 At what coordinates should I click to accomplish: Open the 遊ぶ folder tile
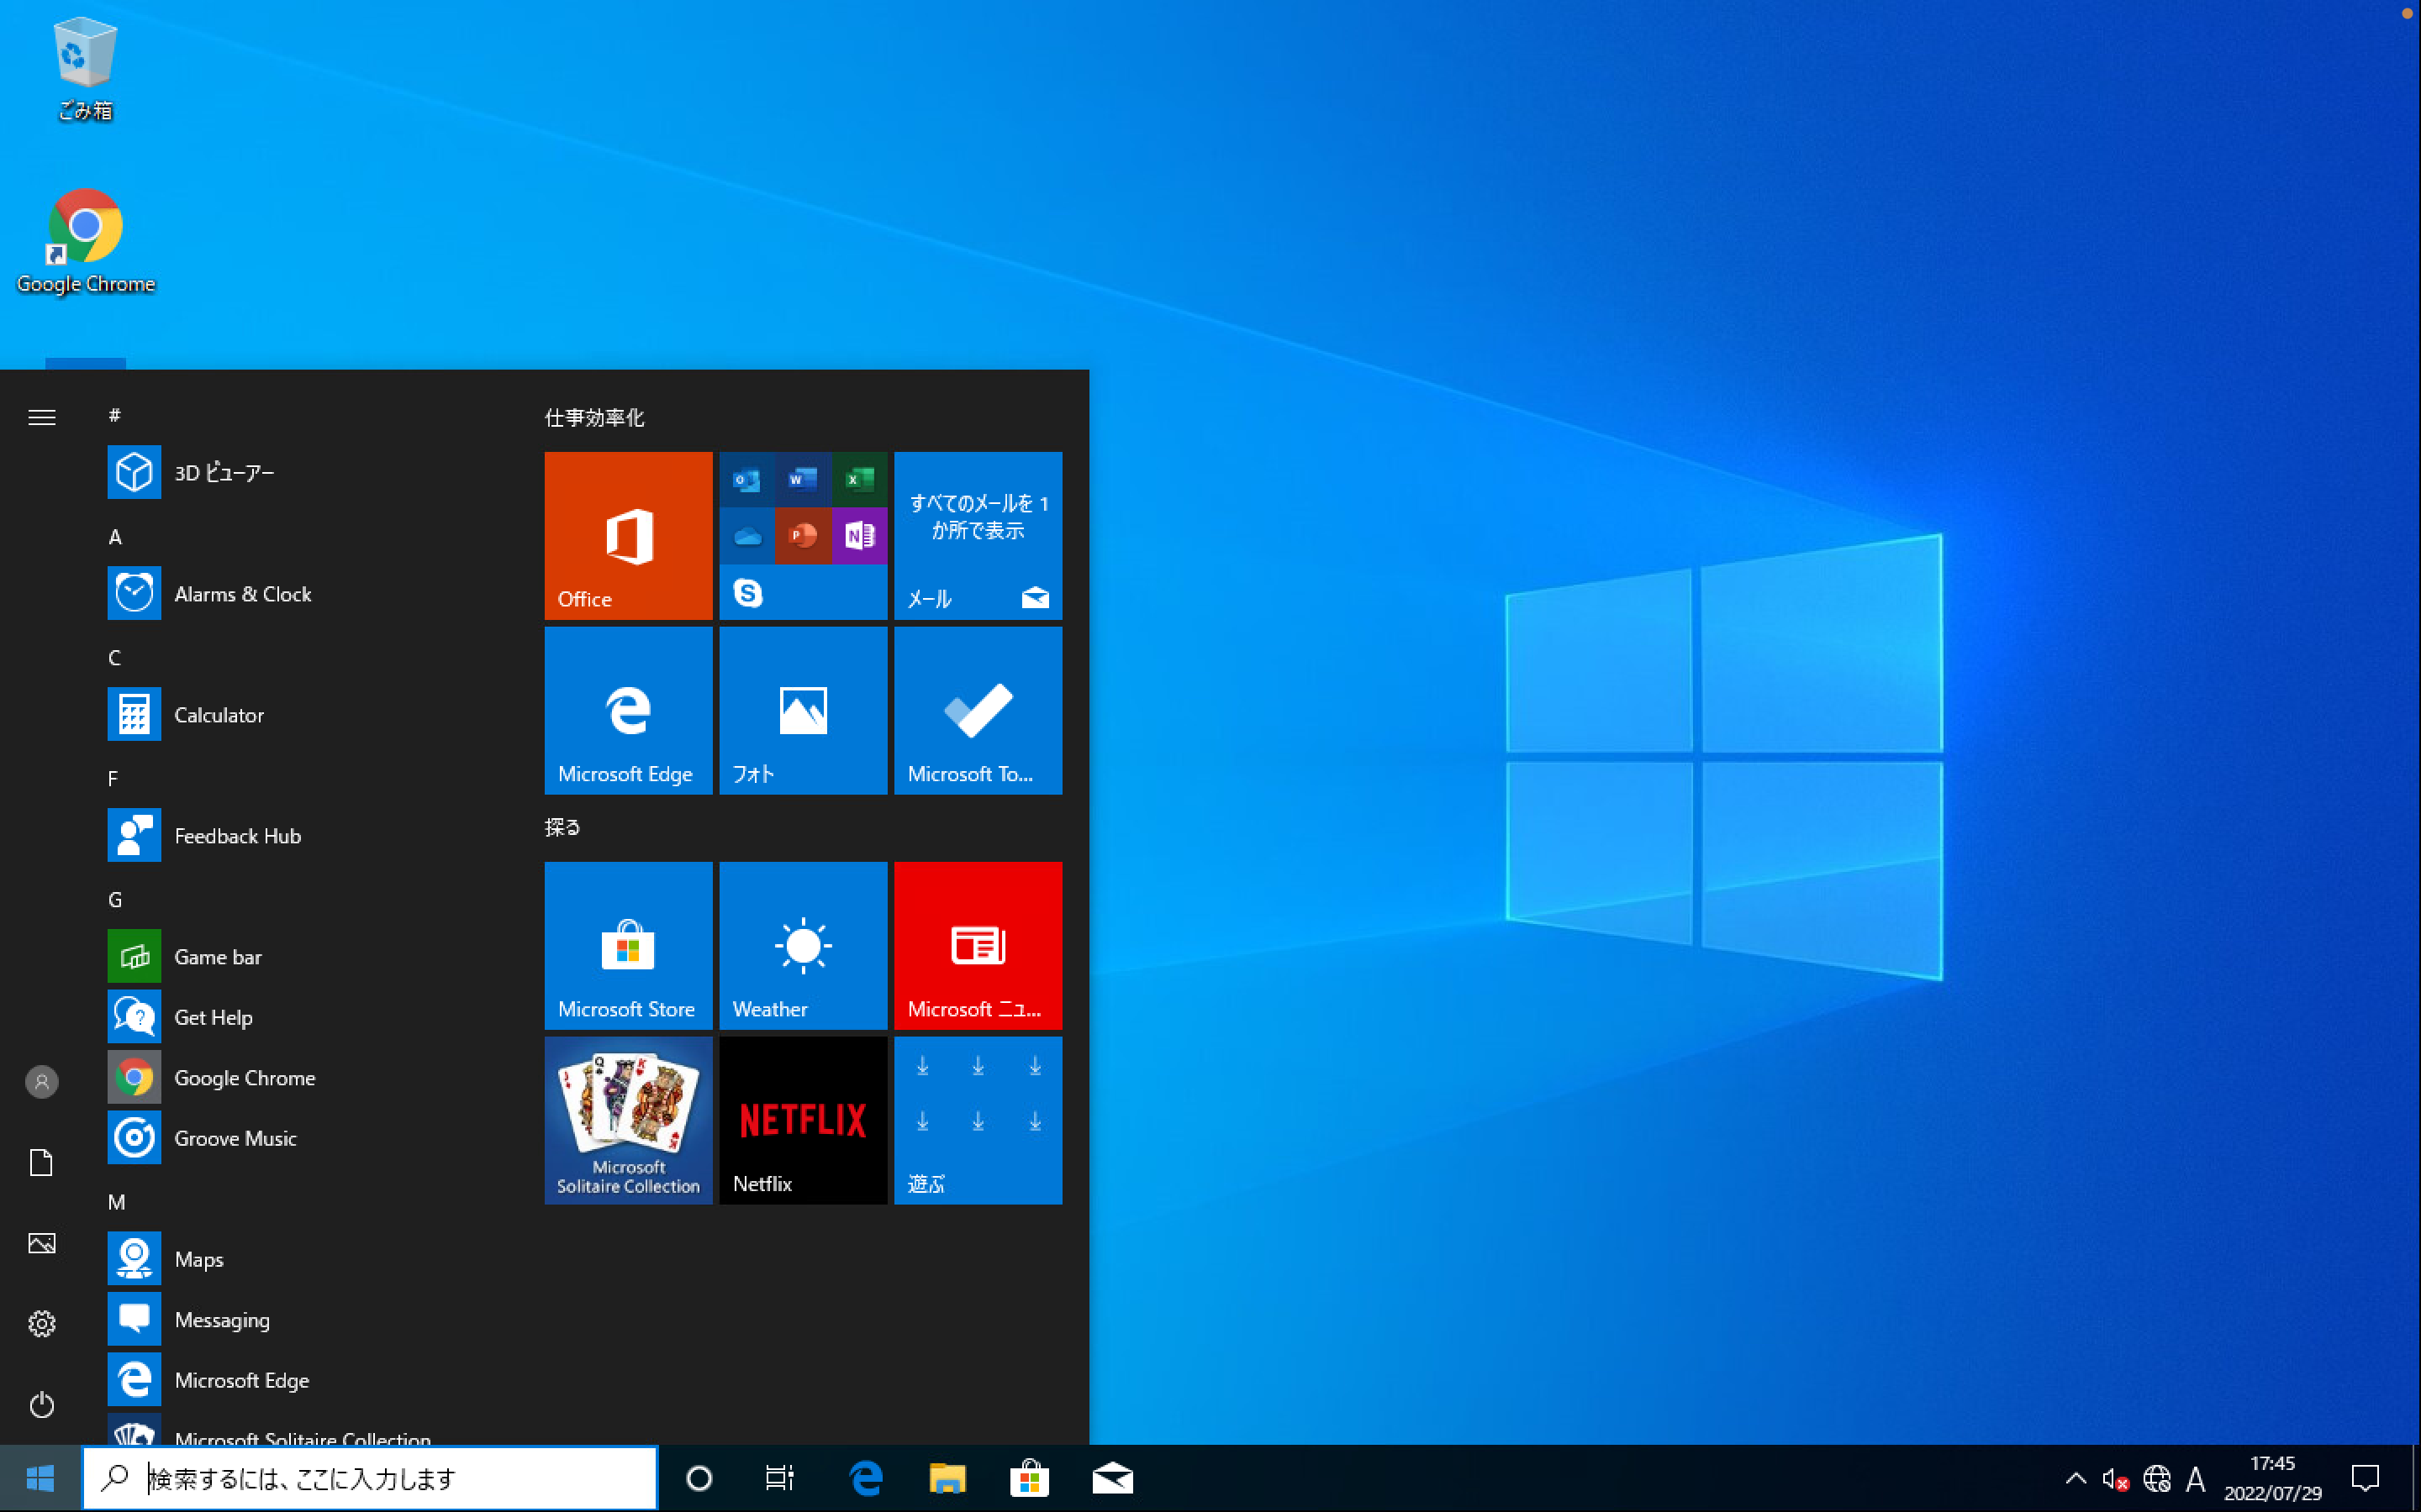(978, 1120)
